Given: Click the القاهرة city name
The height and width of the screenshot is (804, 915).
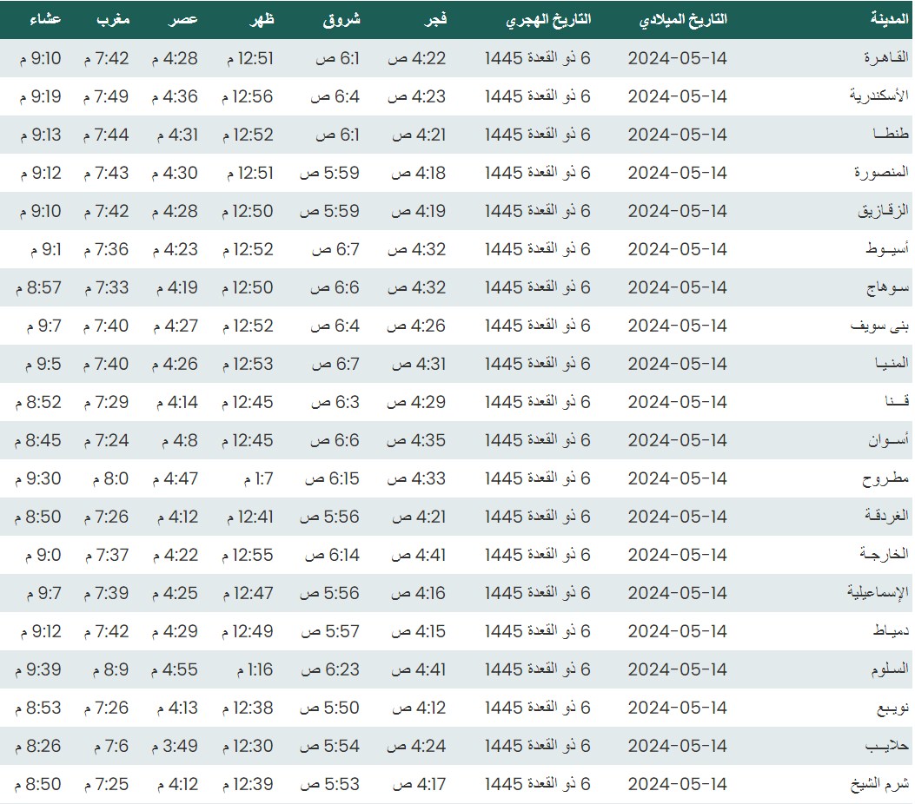Looking at the screenshot, I should (885, 58).
